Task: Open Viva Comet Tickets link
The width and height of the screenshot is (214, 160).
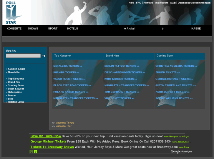Action: [119, 98]
